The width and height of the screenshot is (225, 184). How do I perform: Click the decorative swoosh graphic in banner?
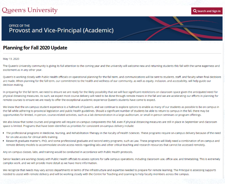tap(172, 29)
